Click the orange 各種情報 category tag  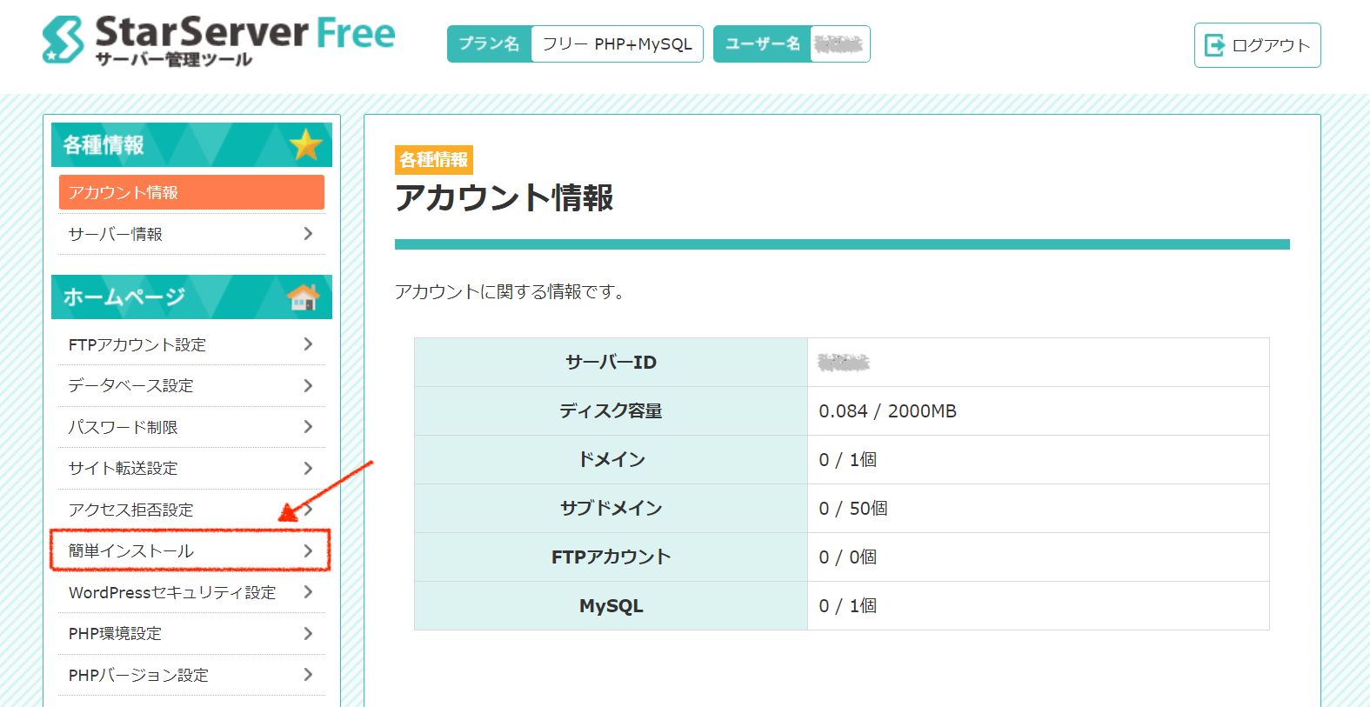pyautogui.click(x=434, y=160)
